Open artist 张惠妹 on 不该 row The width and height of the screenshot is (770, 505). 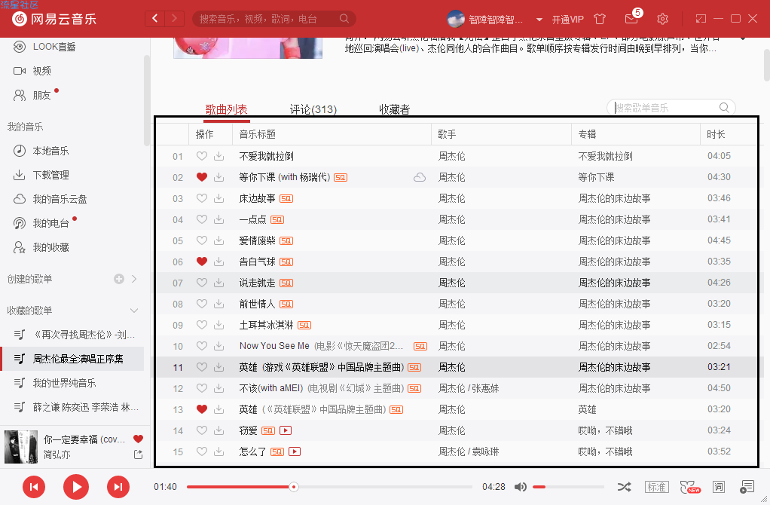[x=485, y=389]
